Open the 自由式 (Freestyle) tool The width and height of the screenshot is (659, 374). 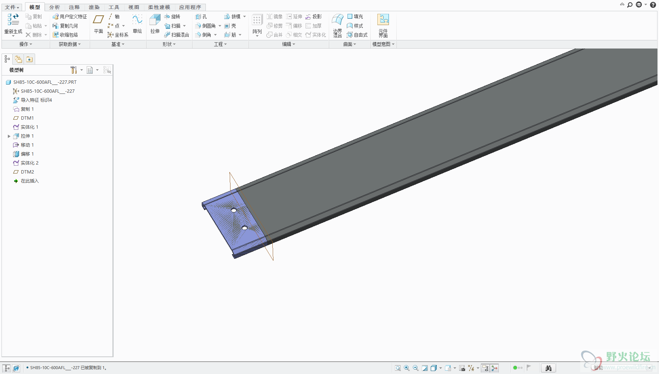(x=357, y=35)
